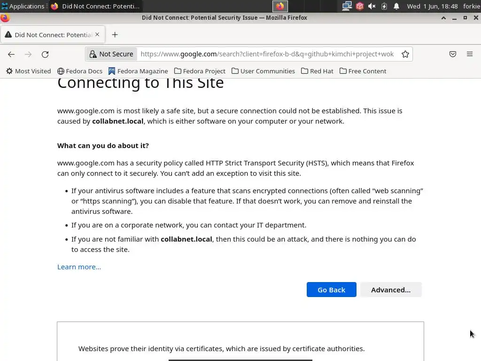Click the sentence about certificate authorities
Screen dimensions: 481x361
tap(222, 349)
